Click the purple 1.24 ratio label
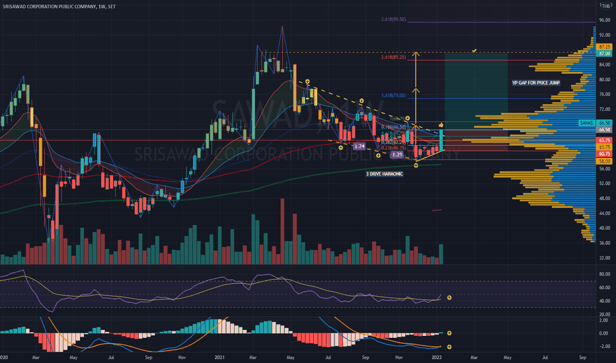The image size is (616, 363). tap(359, 147)
